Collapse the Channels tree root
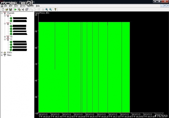 [2, 13]
